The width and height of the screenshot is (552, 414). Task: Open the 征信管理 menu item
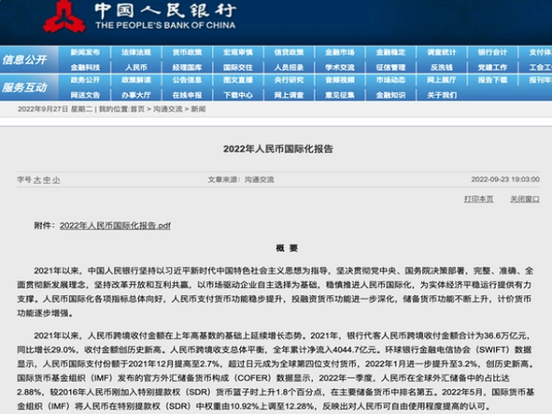click(391, 67)
